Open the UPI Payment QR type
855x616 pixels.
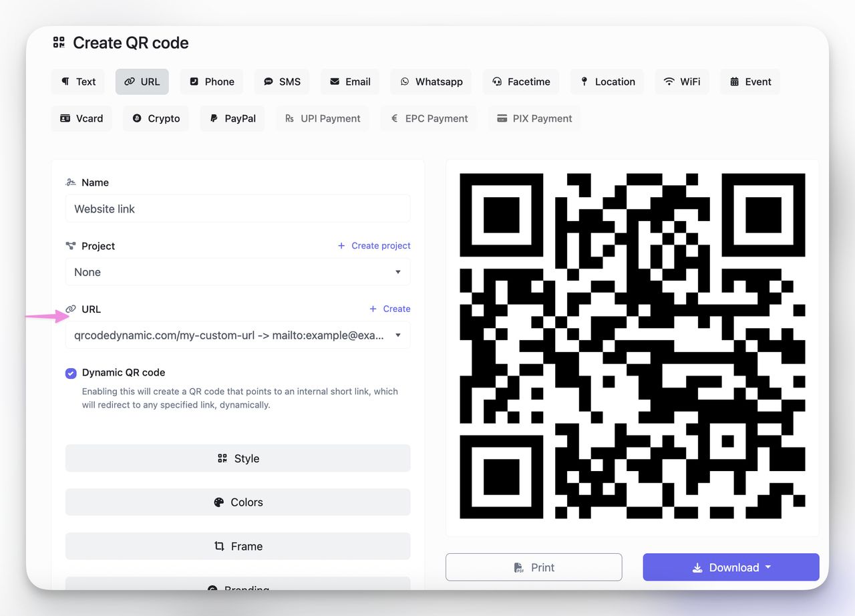click(x=323, y=118)
